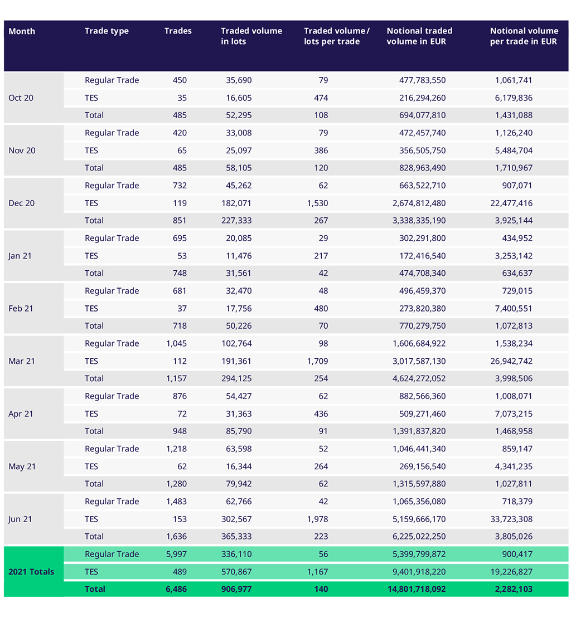Click Notional volume per trade in EUR header
Screen dimensions: 571x618
pos(523,36)
